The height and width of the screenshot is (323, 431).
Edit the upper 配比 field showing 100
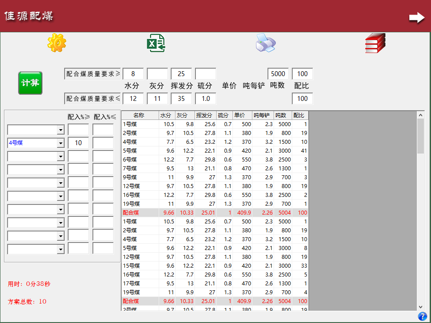tap(302, 74)
